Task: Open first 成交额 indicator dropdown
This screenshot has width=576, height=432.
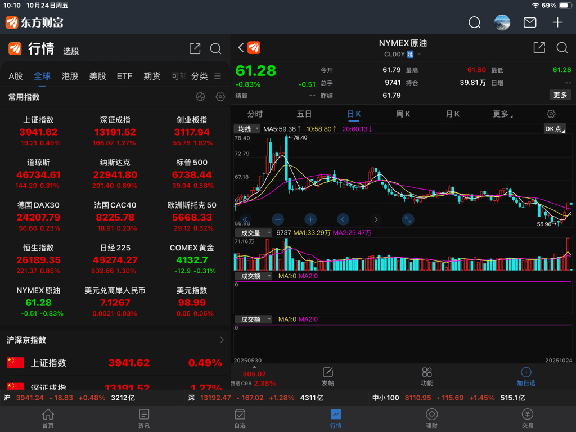Action: pyautogui.click(x=253, y=276)
